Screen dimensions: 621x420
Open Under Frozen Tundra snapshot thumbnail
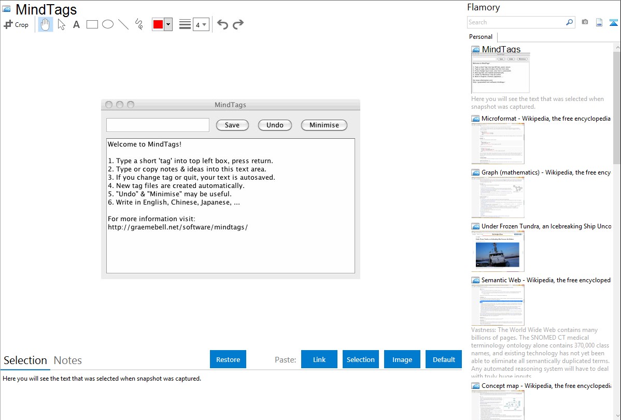(498, 251)
